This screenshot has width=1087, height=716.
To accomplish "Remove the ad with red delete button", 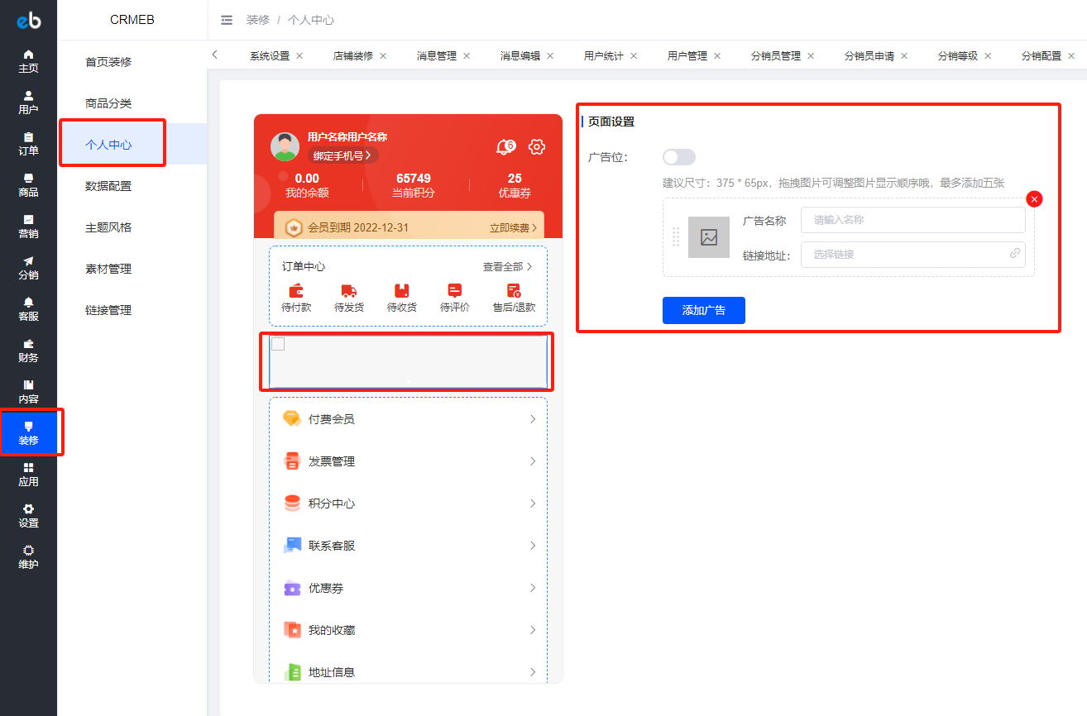I will [1034, 199].
